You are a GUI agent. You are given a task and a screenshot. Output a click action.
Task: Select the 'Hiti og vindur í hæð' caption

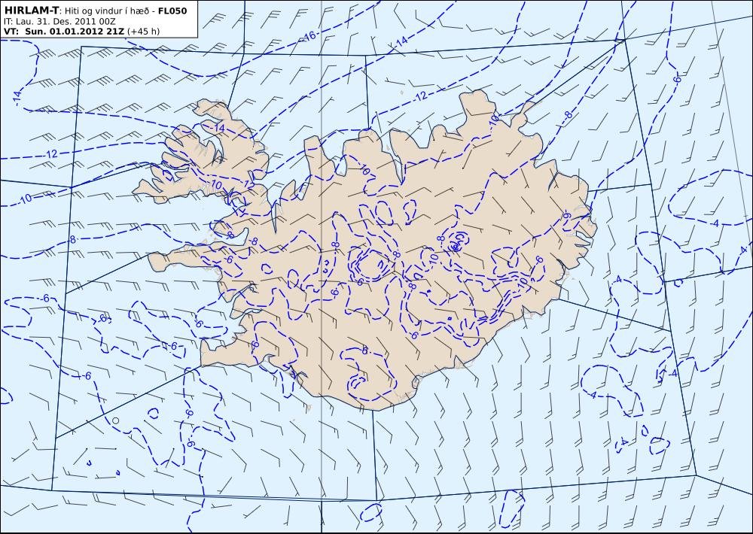(107, 11)
